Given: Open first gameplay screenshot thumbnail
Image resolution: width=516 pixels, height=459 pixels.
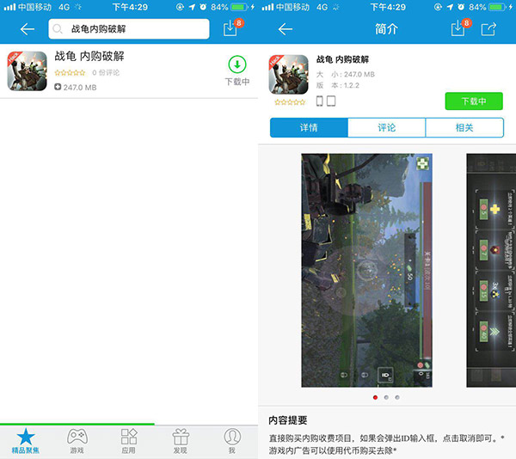Looking at the screenshot, I should tap(366, 270).
